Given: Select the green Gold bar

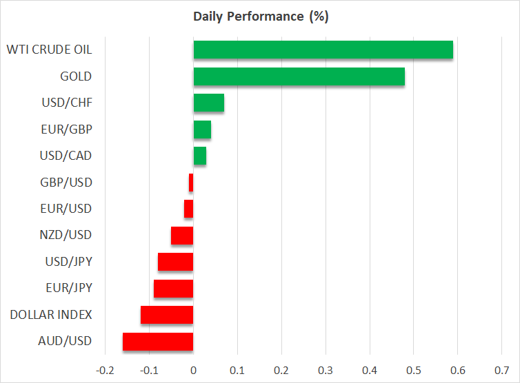Looking at the screenshot, I should tap(299, 76).
